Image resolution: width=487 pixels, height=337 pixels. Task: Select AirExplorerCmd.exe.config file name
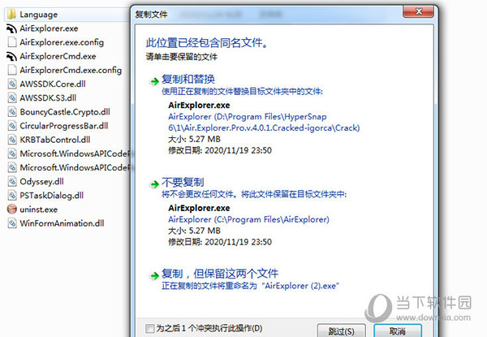coord(71,70)
